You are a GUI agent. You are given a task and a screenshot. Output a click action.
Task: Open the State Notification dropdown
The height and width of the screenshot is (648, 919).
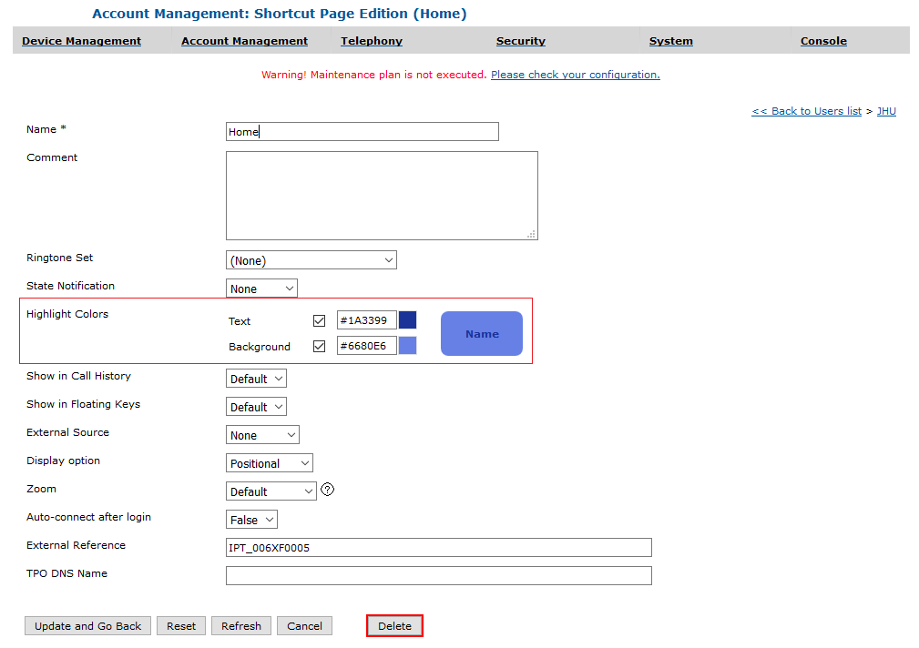click(x=261, y=289)
